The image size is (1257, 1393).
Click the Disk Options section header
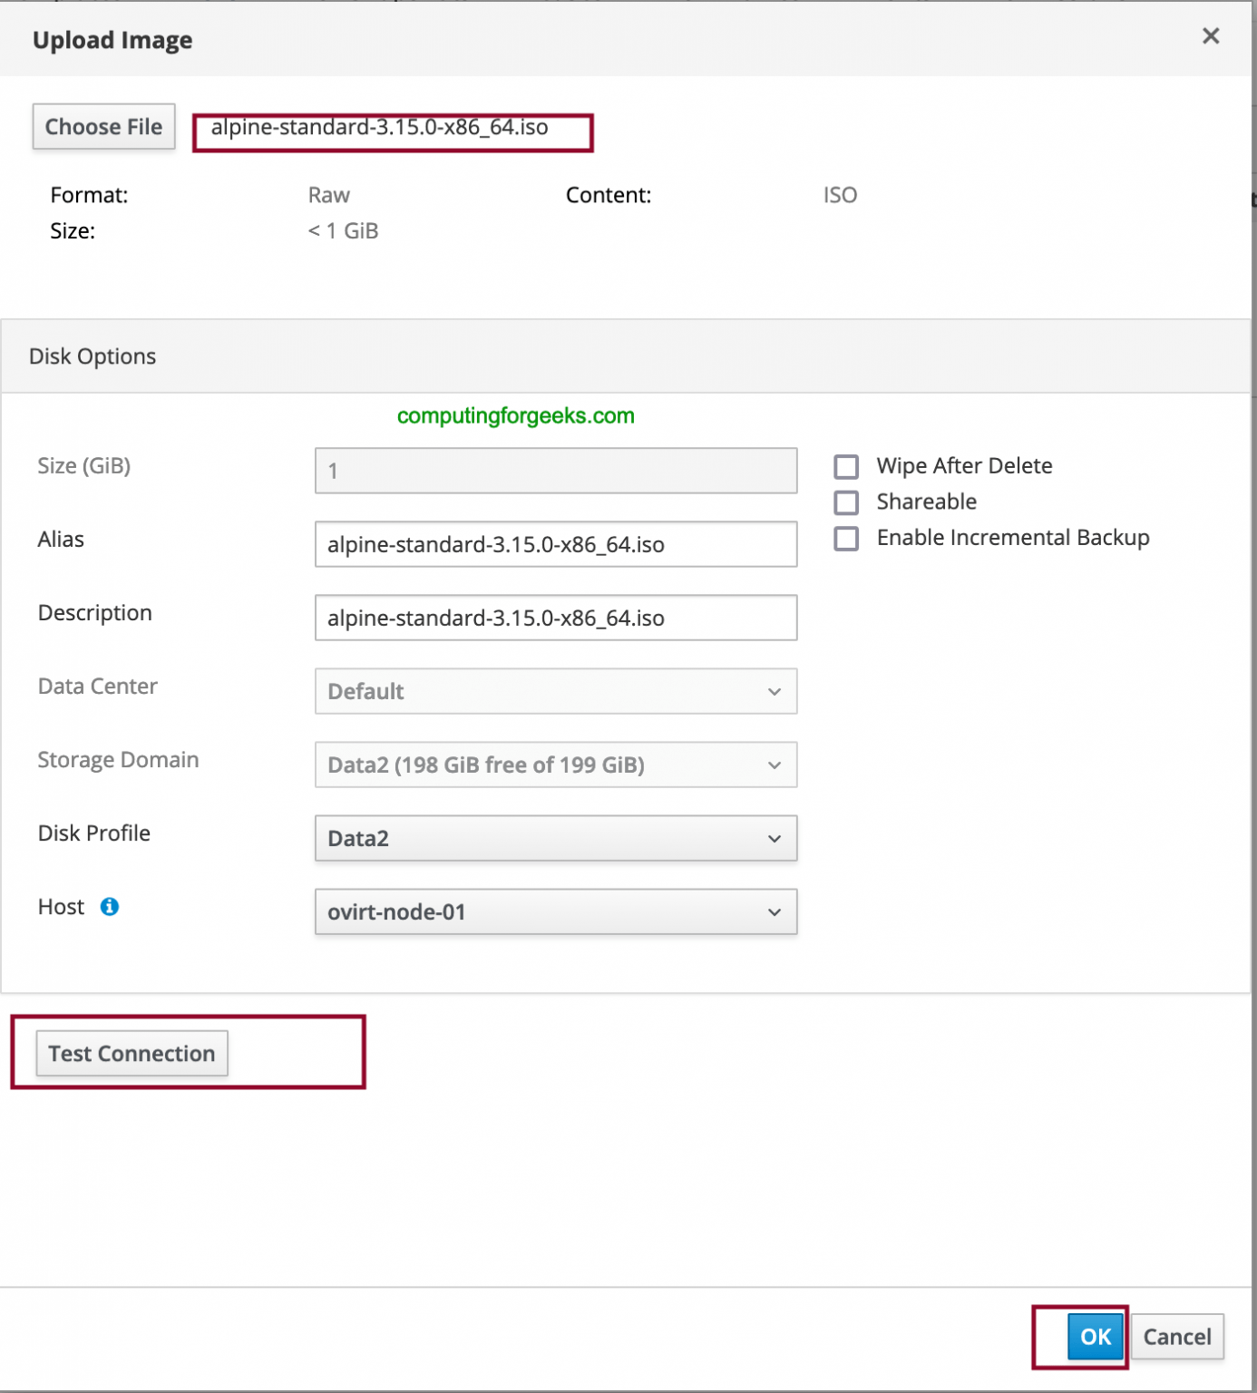[x=92, y=356]
